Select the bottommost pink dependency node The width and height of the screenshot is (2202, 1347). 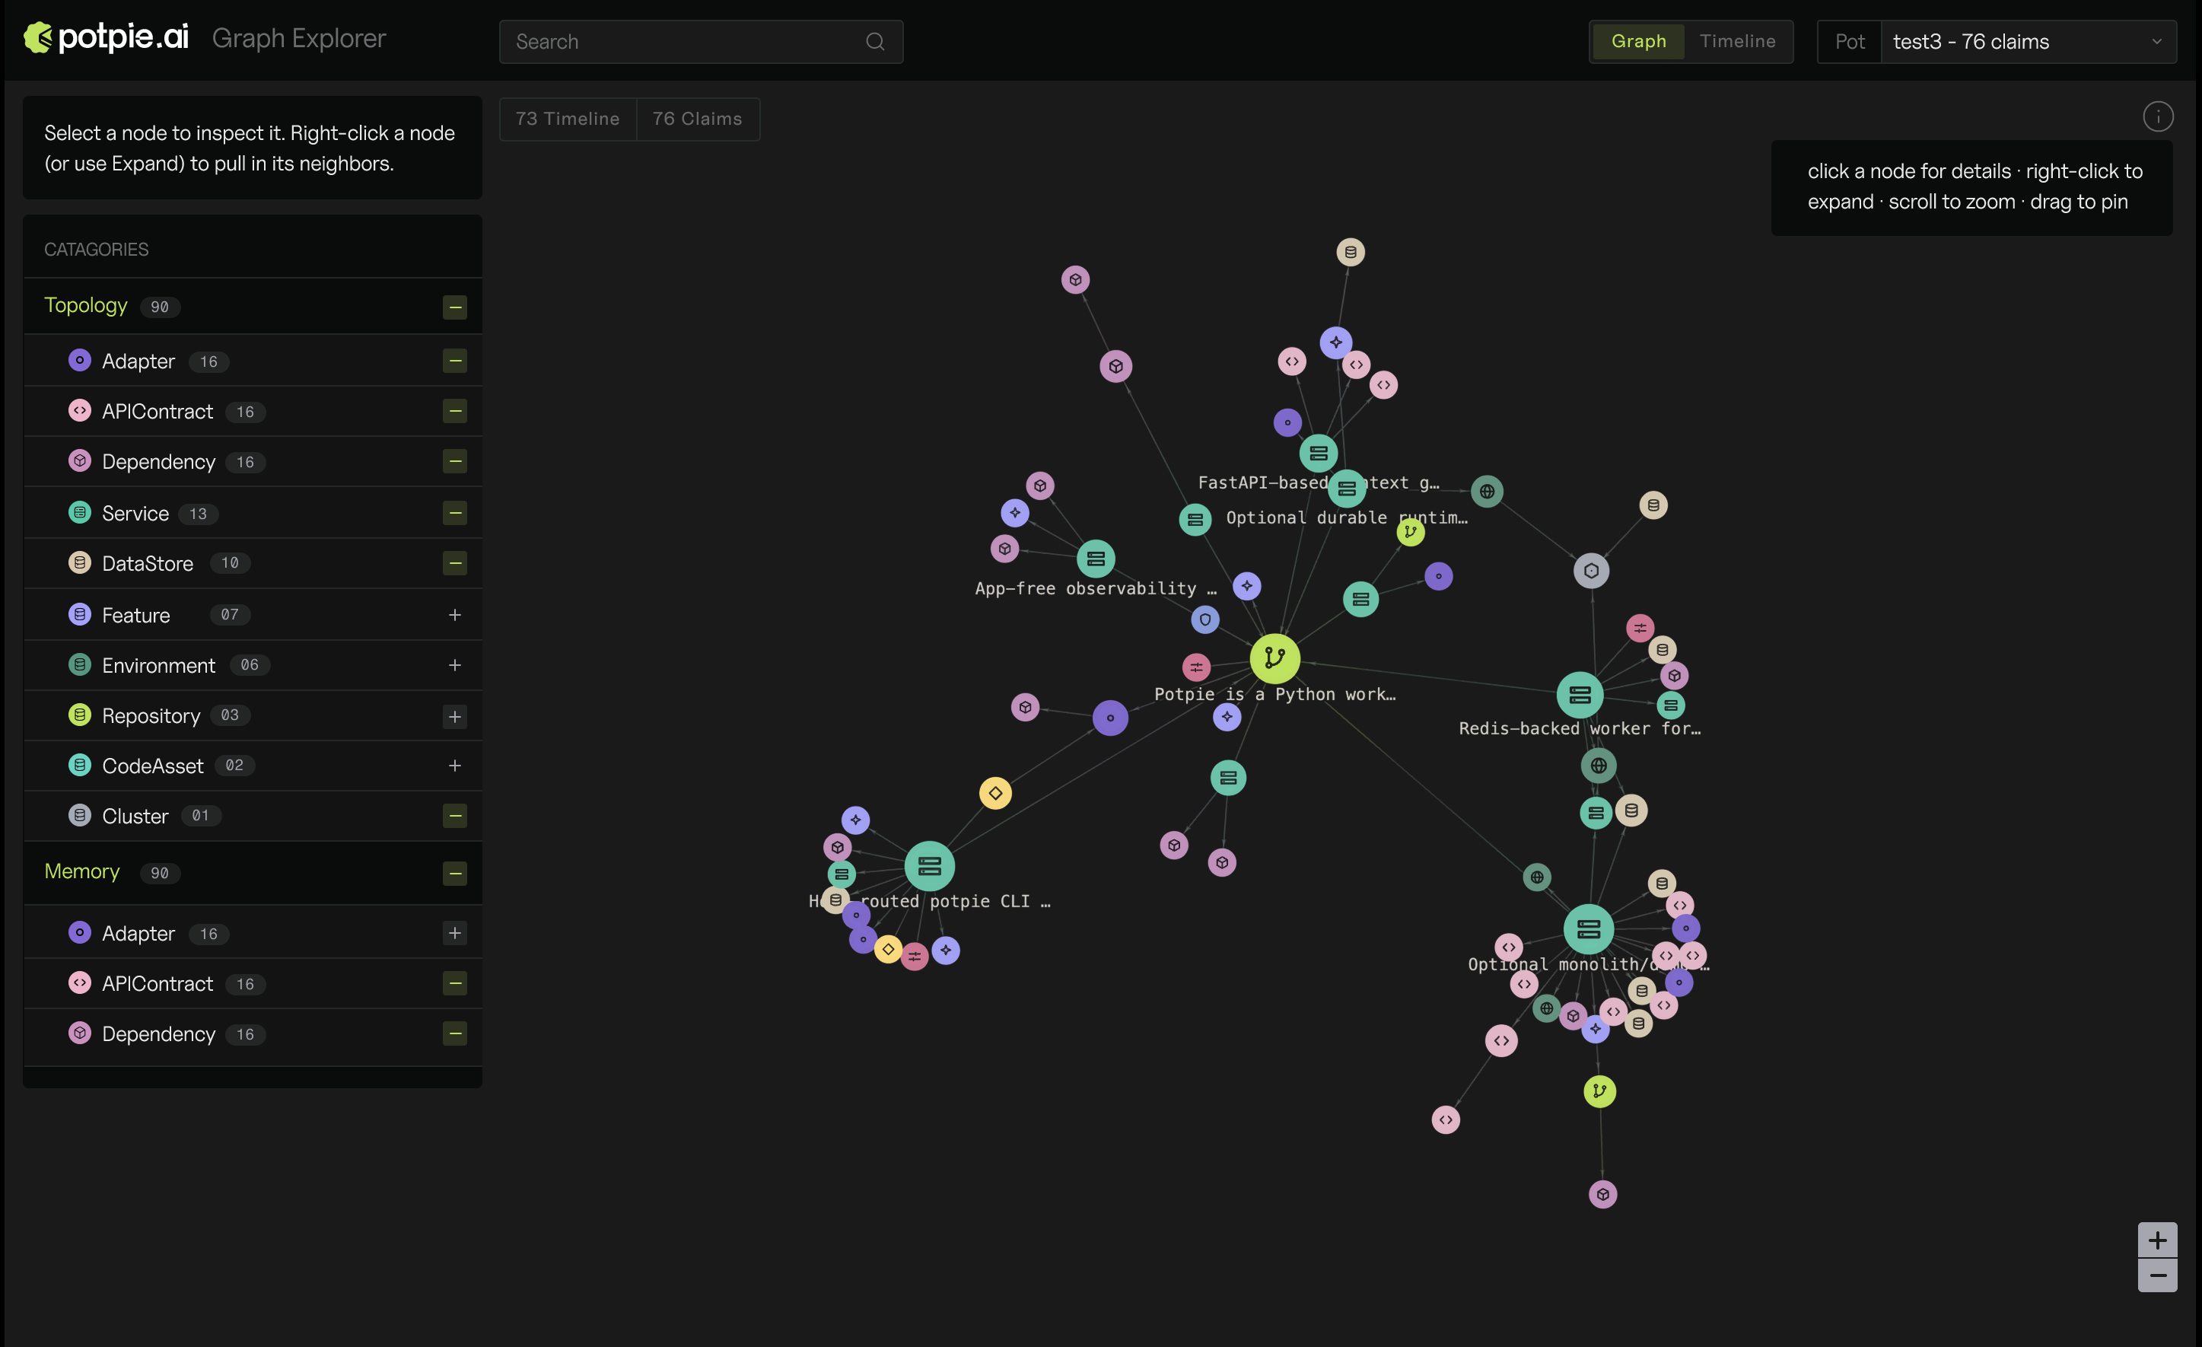pyautogui.click(x=1602, y=1194)
